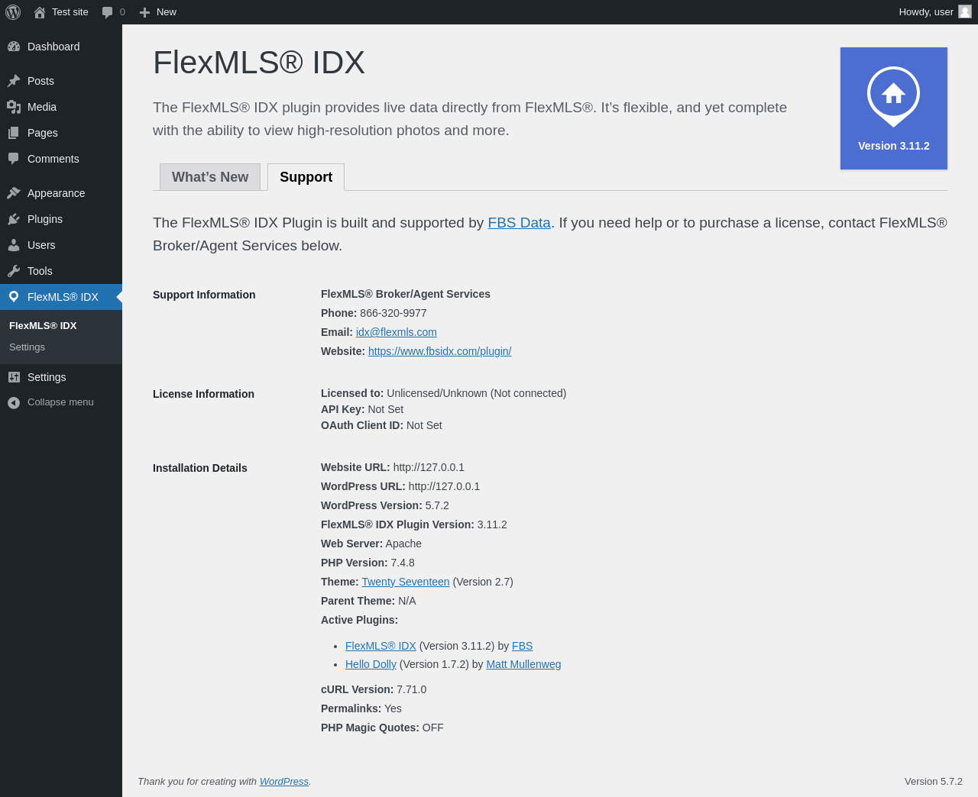Open the Dashboard icon in sidebar
This screenshot has height=797, width=978.
[14, 47]
